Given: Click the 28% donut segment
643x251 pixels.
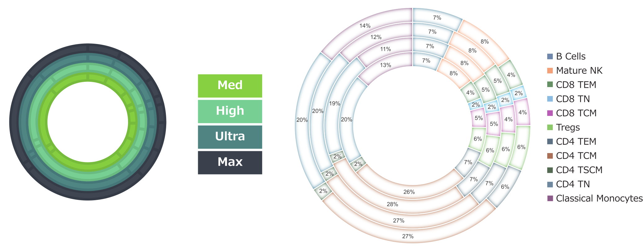Looking at the screenshot, I should click(392, 205).
